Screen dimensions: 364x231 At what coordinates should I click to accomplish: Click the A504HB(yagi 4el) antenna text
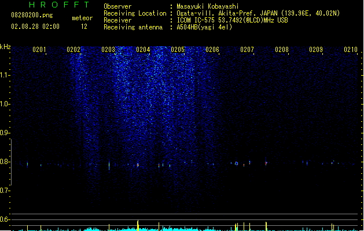[204, 27]
